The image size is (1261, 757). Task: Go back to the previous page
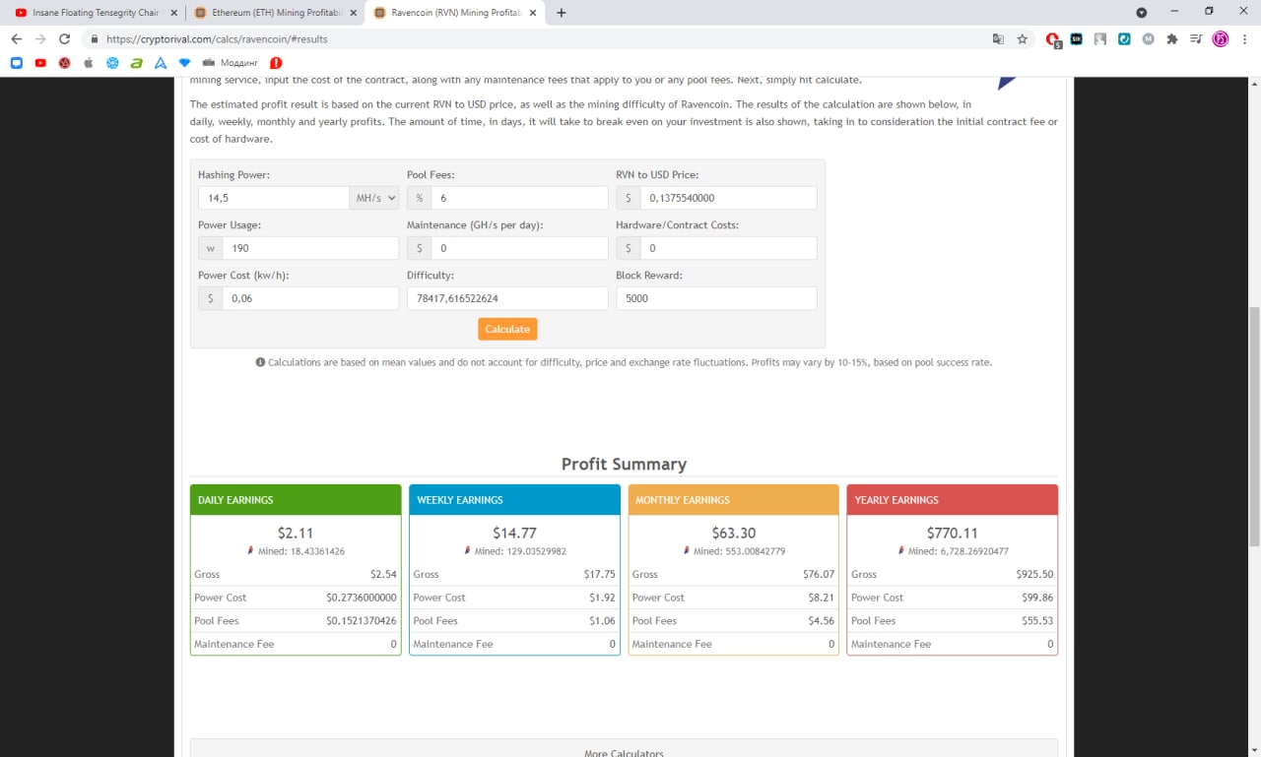pos(16,39)
